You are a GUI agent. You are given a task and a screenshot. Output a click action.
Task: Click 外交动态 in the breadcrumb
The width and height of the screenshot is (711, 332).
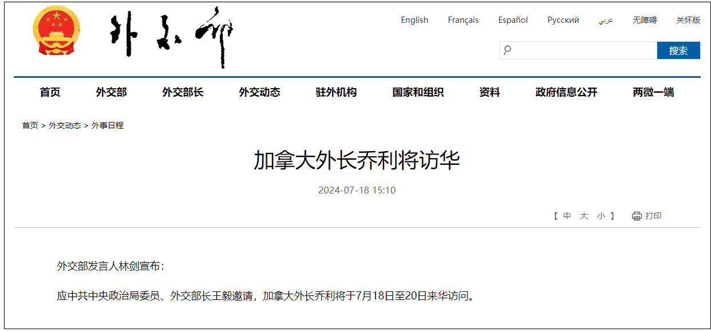[x=65, y=125]
